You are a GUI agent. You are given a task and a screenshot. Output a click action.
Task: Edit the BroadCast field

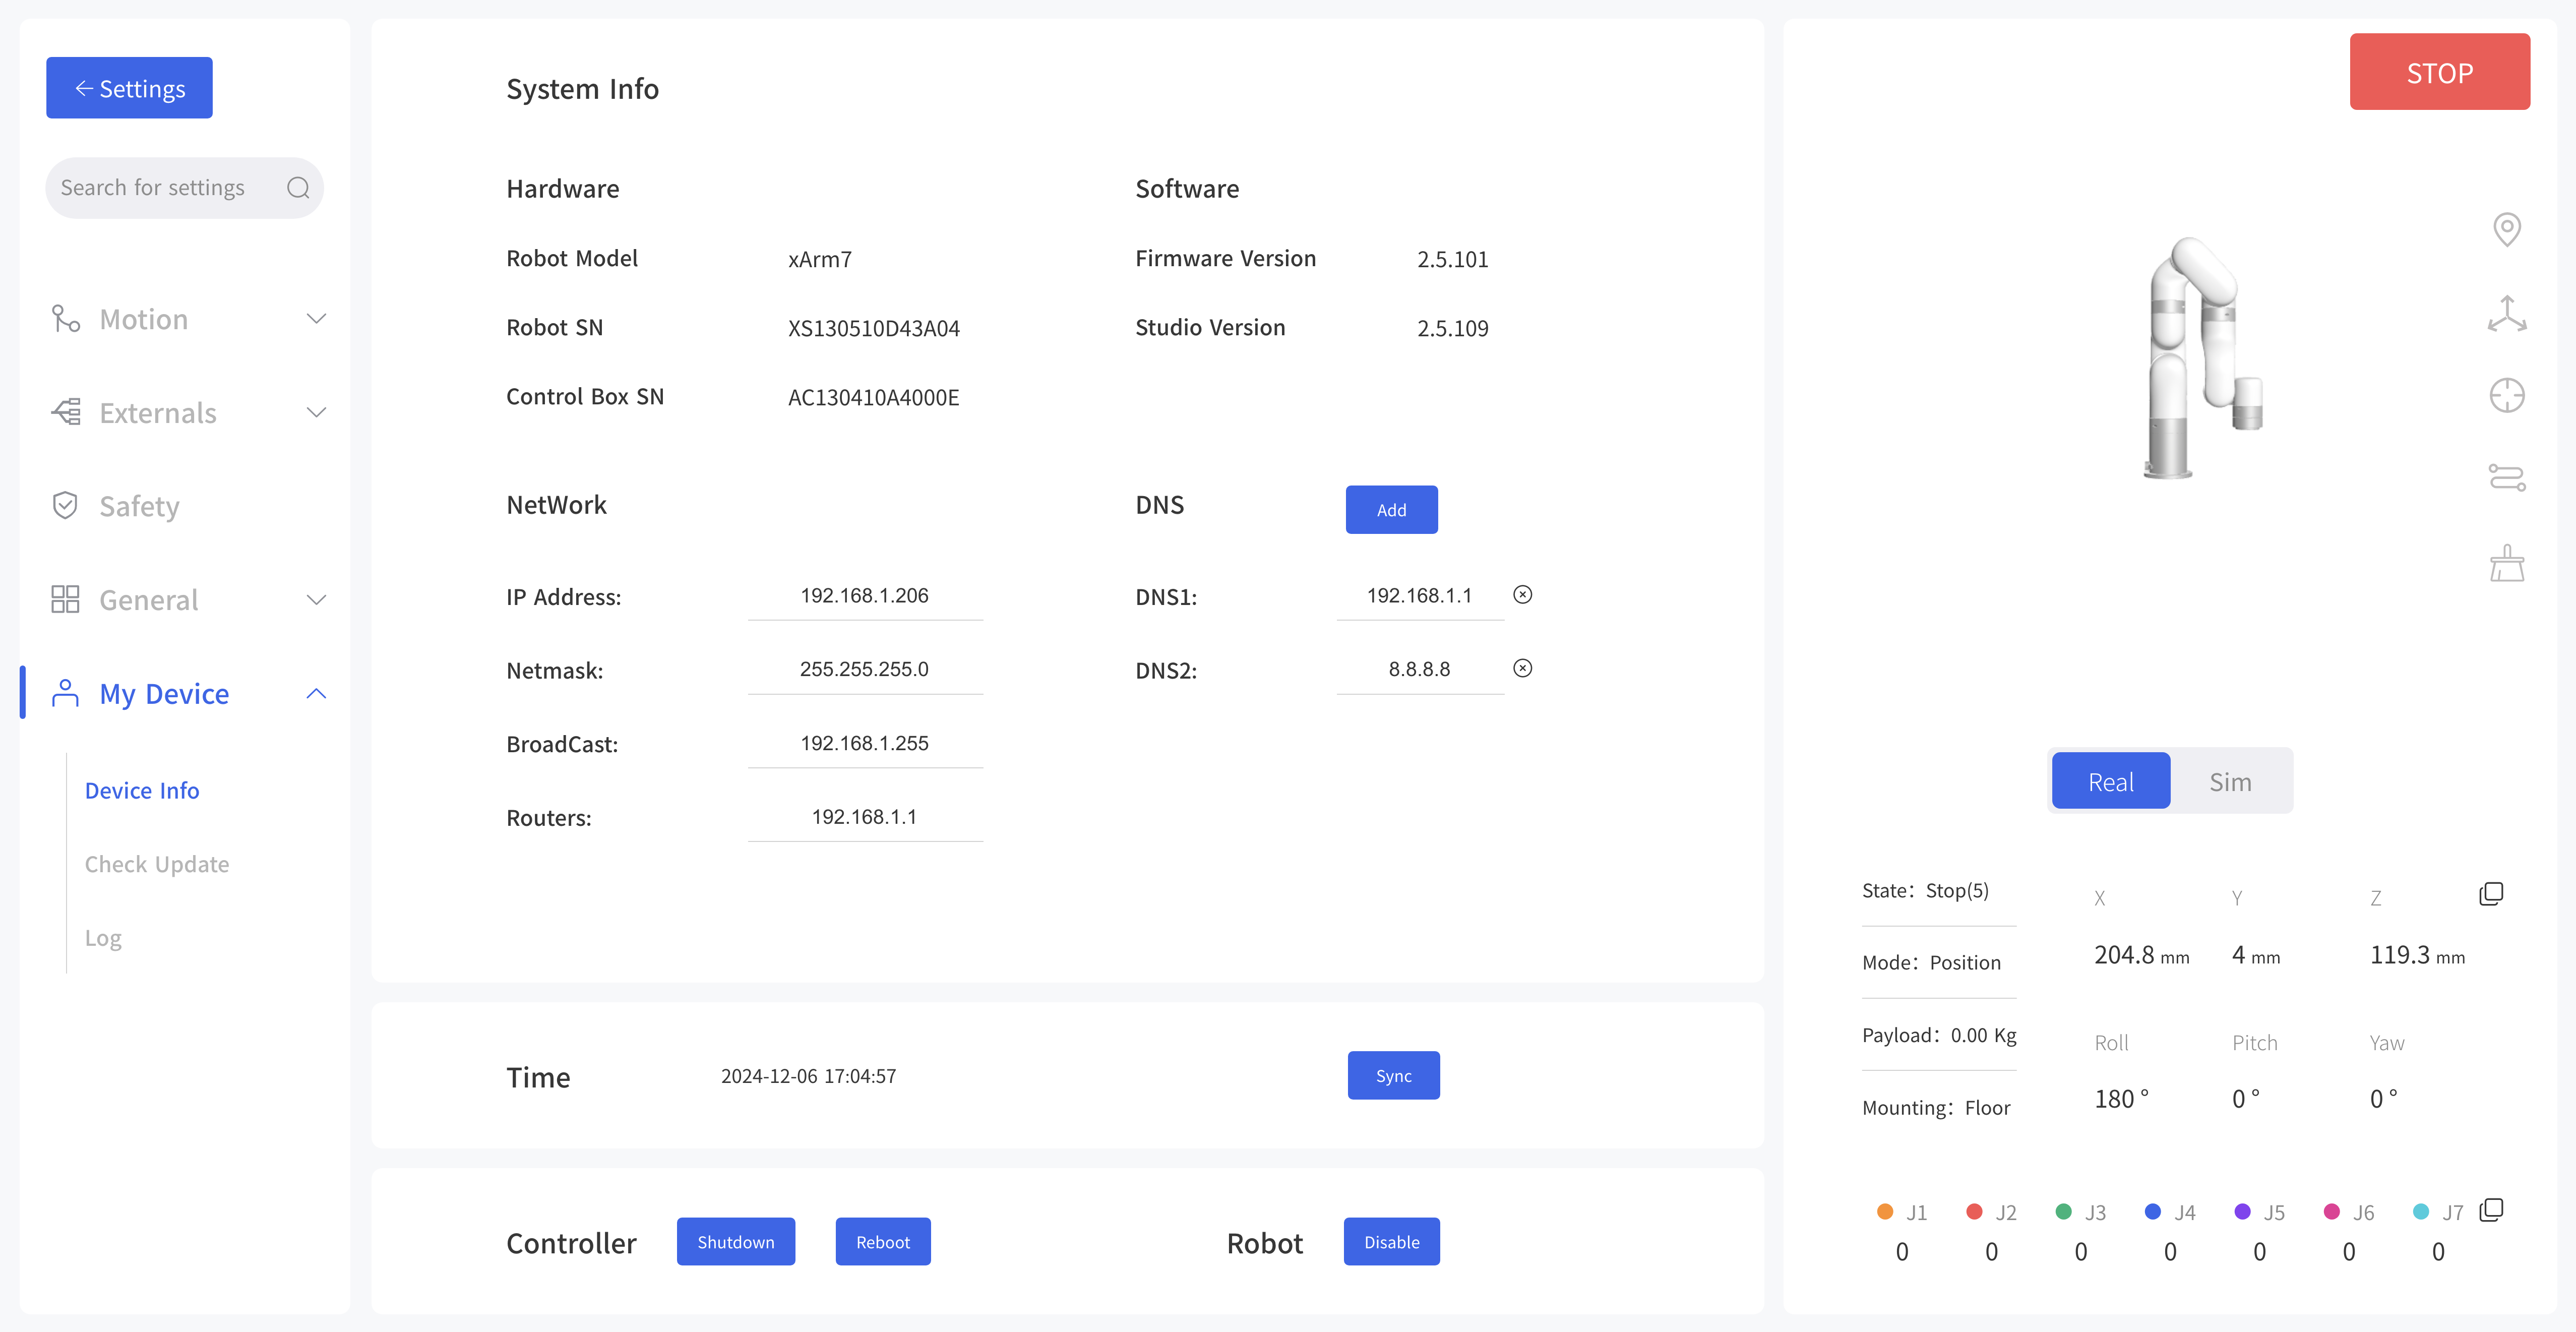click(865, 743)
